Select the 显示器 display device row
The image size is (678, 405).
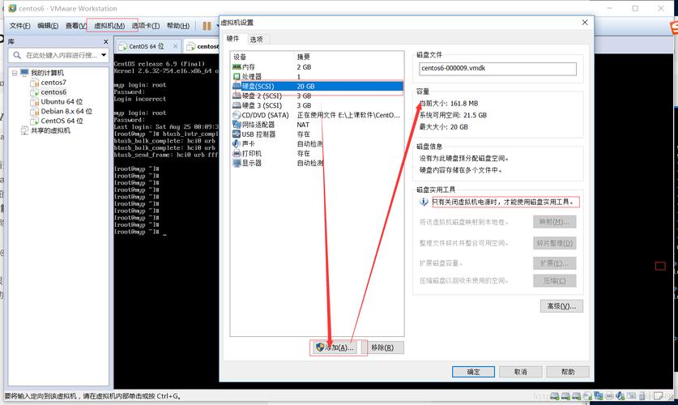pyautogui.click(x=317, y=163)
